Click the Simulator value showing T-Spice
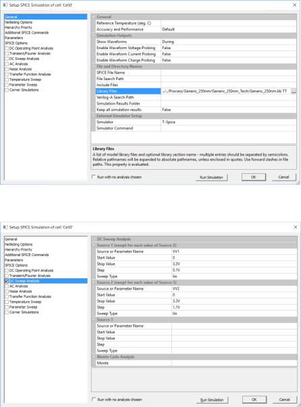 [229, 122]
